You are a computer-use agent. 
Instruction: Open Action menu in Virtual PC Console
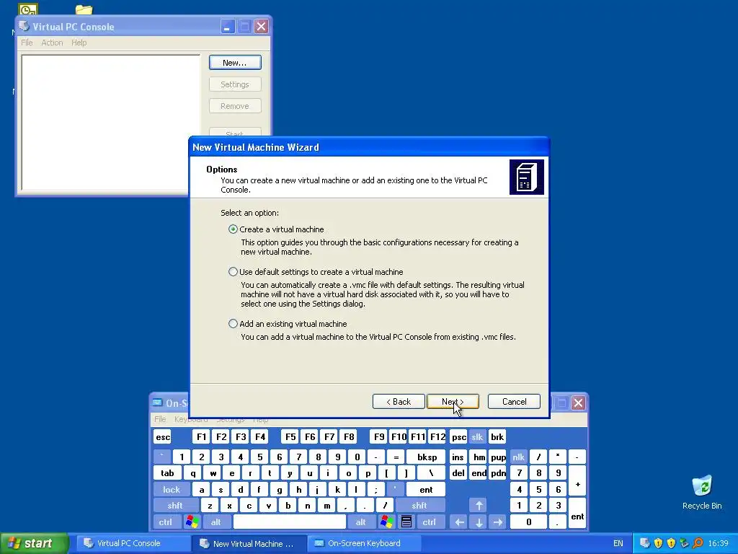point(52,43)
